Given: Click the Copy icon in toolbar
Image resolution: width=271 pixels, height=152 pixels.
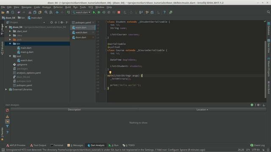Looking at the screenshot, I should pyautogui.click(x=35, y=12).
